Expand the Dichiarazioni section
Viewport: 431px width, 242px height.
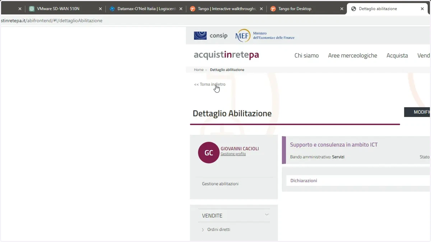(358, 181)
